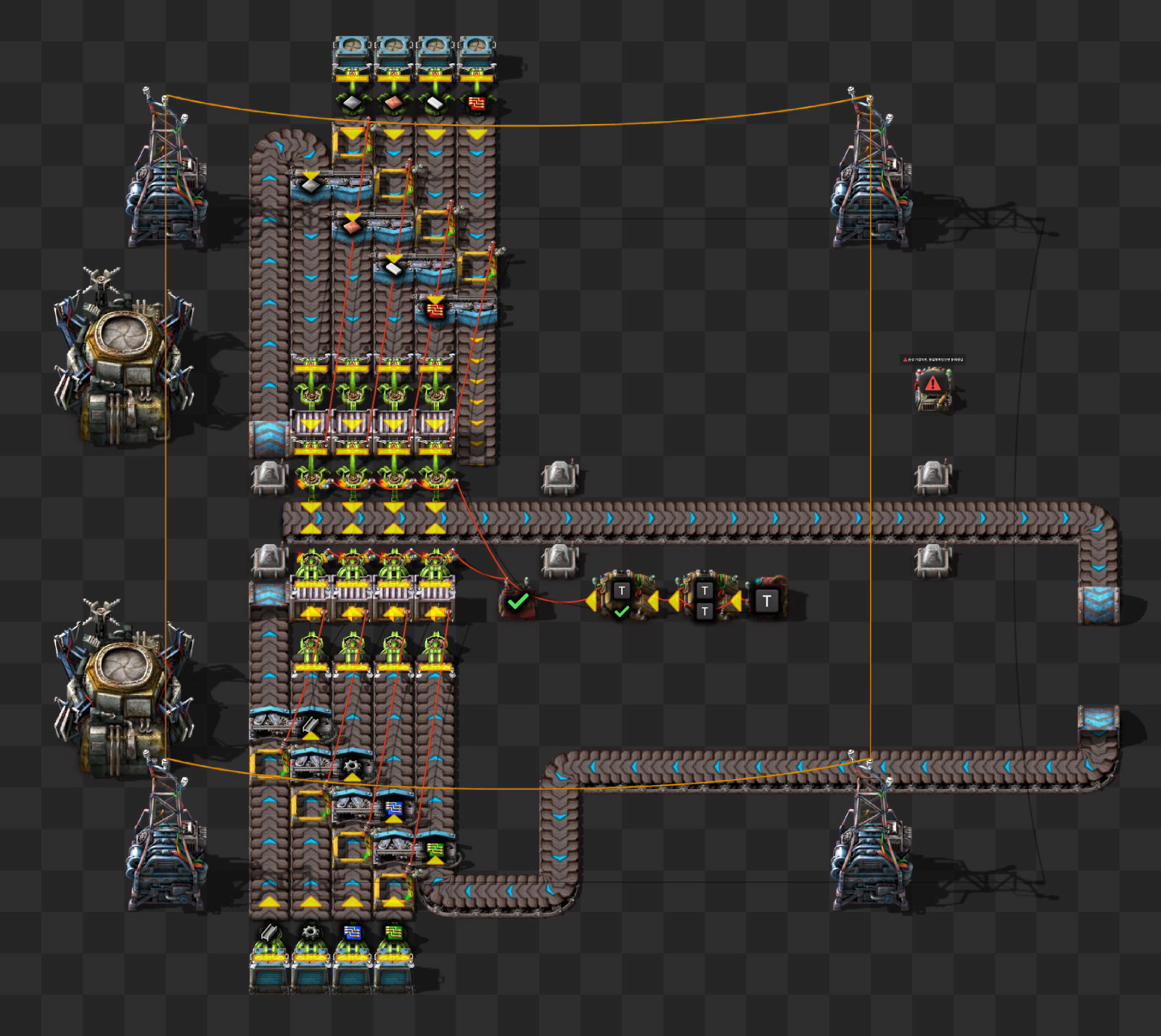This screenshot has width=1161, height=1036.
Task: Select the bottom-right substation
Action: (x=871, y=834)
